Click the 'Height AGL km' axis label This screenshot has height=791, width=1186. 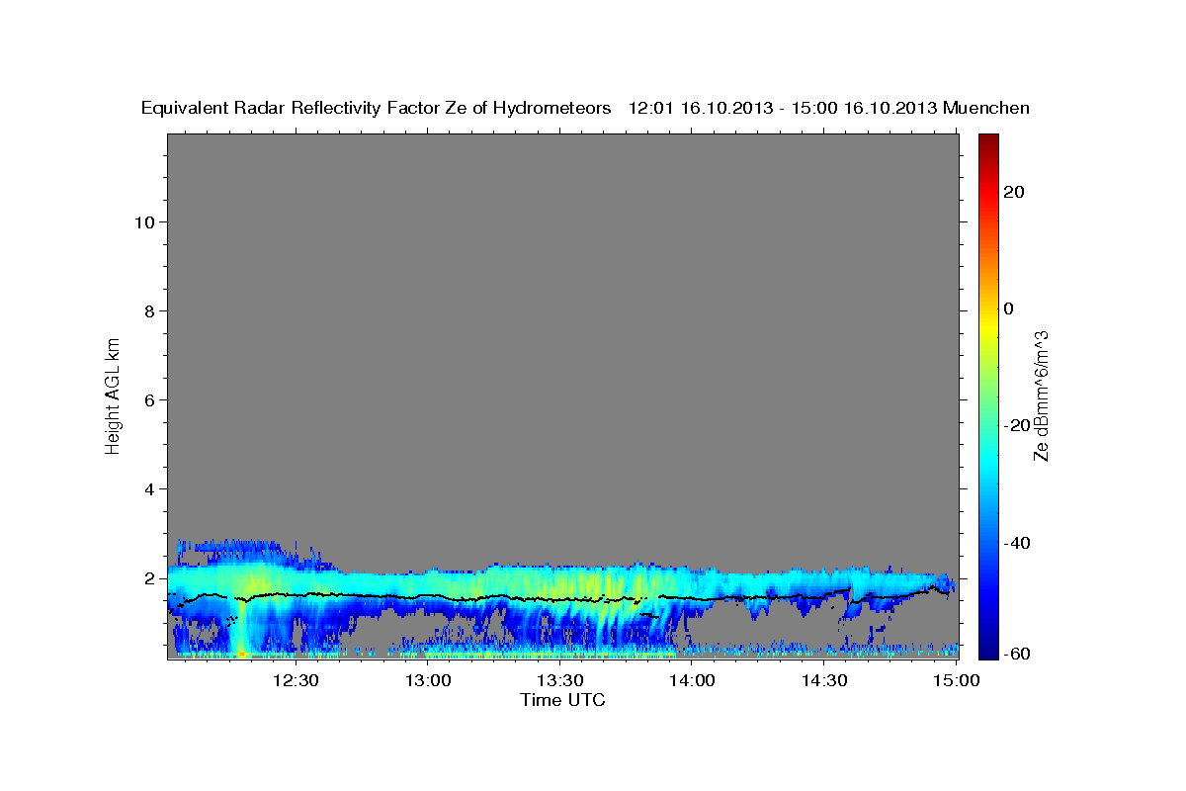pyautogui.click(x=113, y=395)
